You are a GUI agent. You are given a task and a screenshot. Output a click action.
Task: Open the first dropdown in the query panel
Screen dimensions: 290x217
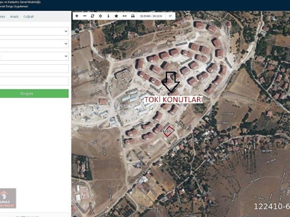[x=34, y=31]
